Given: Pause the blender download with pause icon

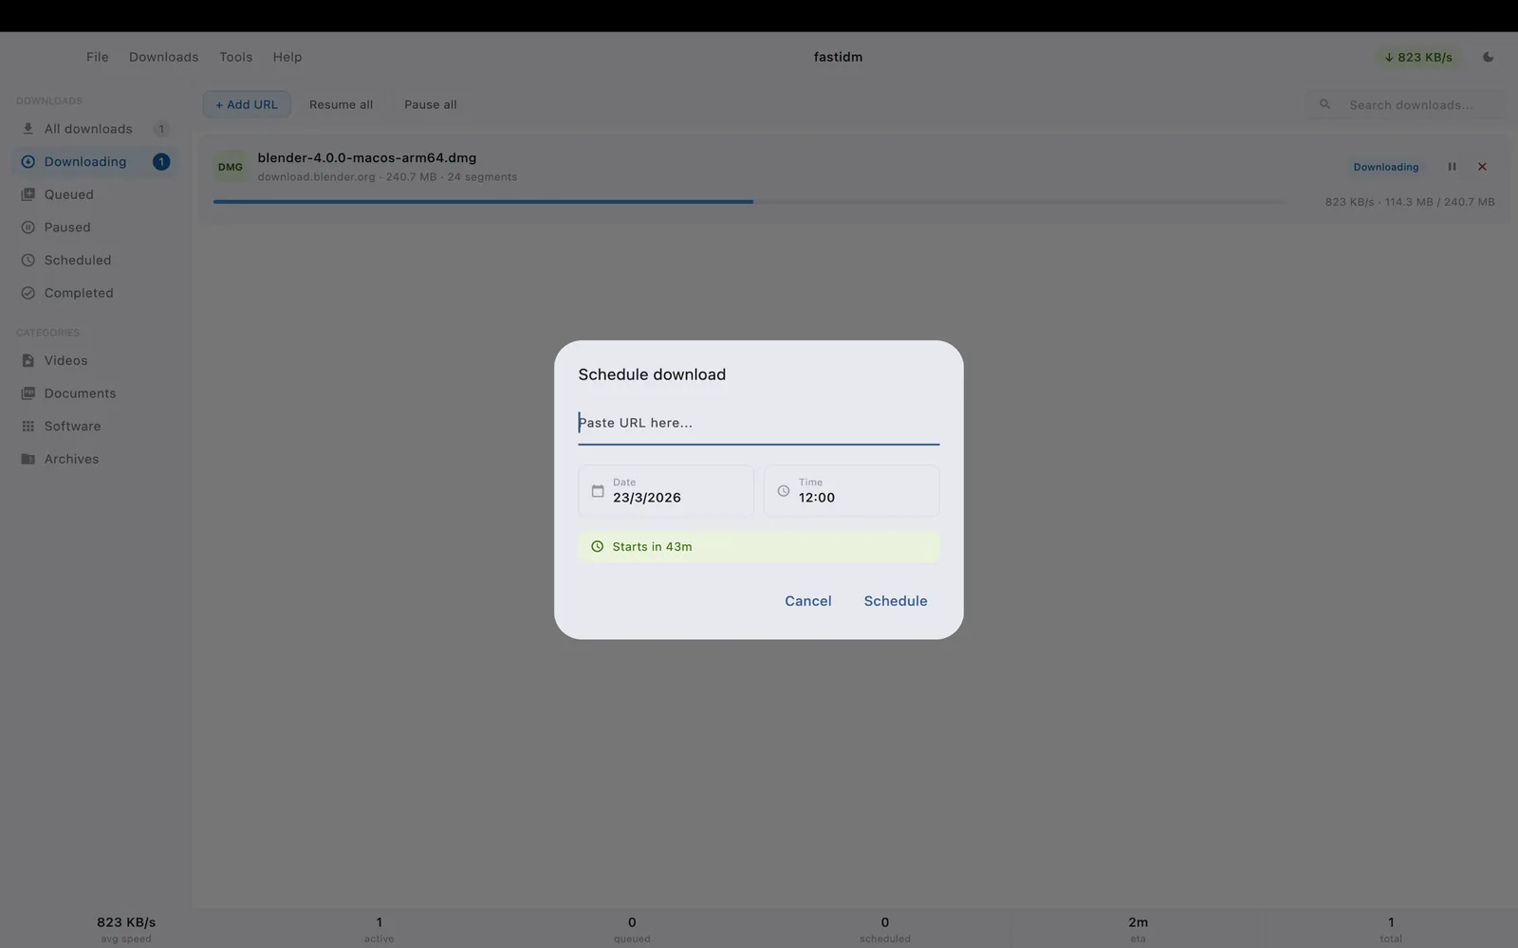Looking at the screenshot, I should (1452, 167).
